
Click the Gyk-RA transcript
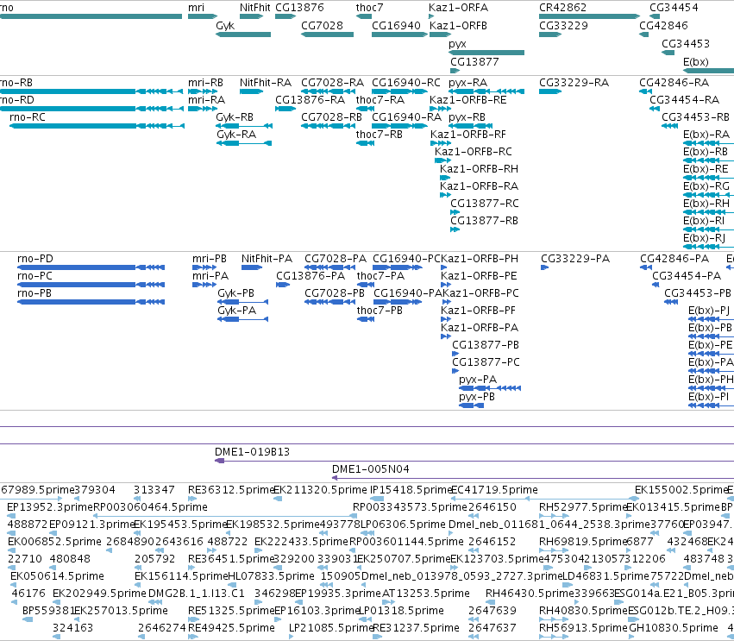click(x=244, y=143)
